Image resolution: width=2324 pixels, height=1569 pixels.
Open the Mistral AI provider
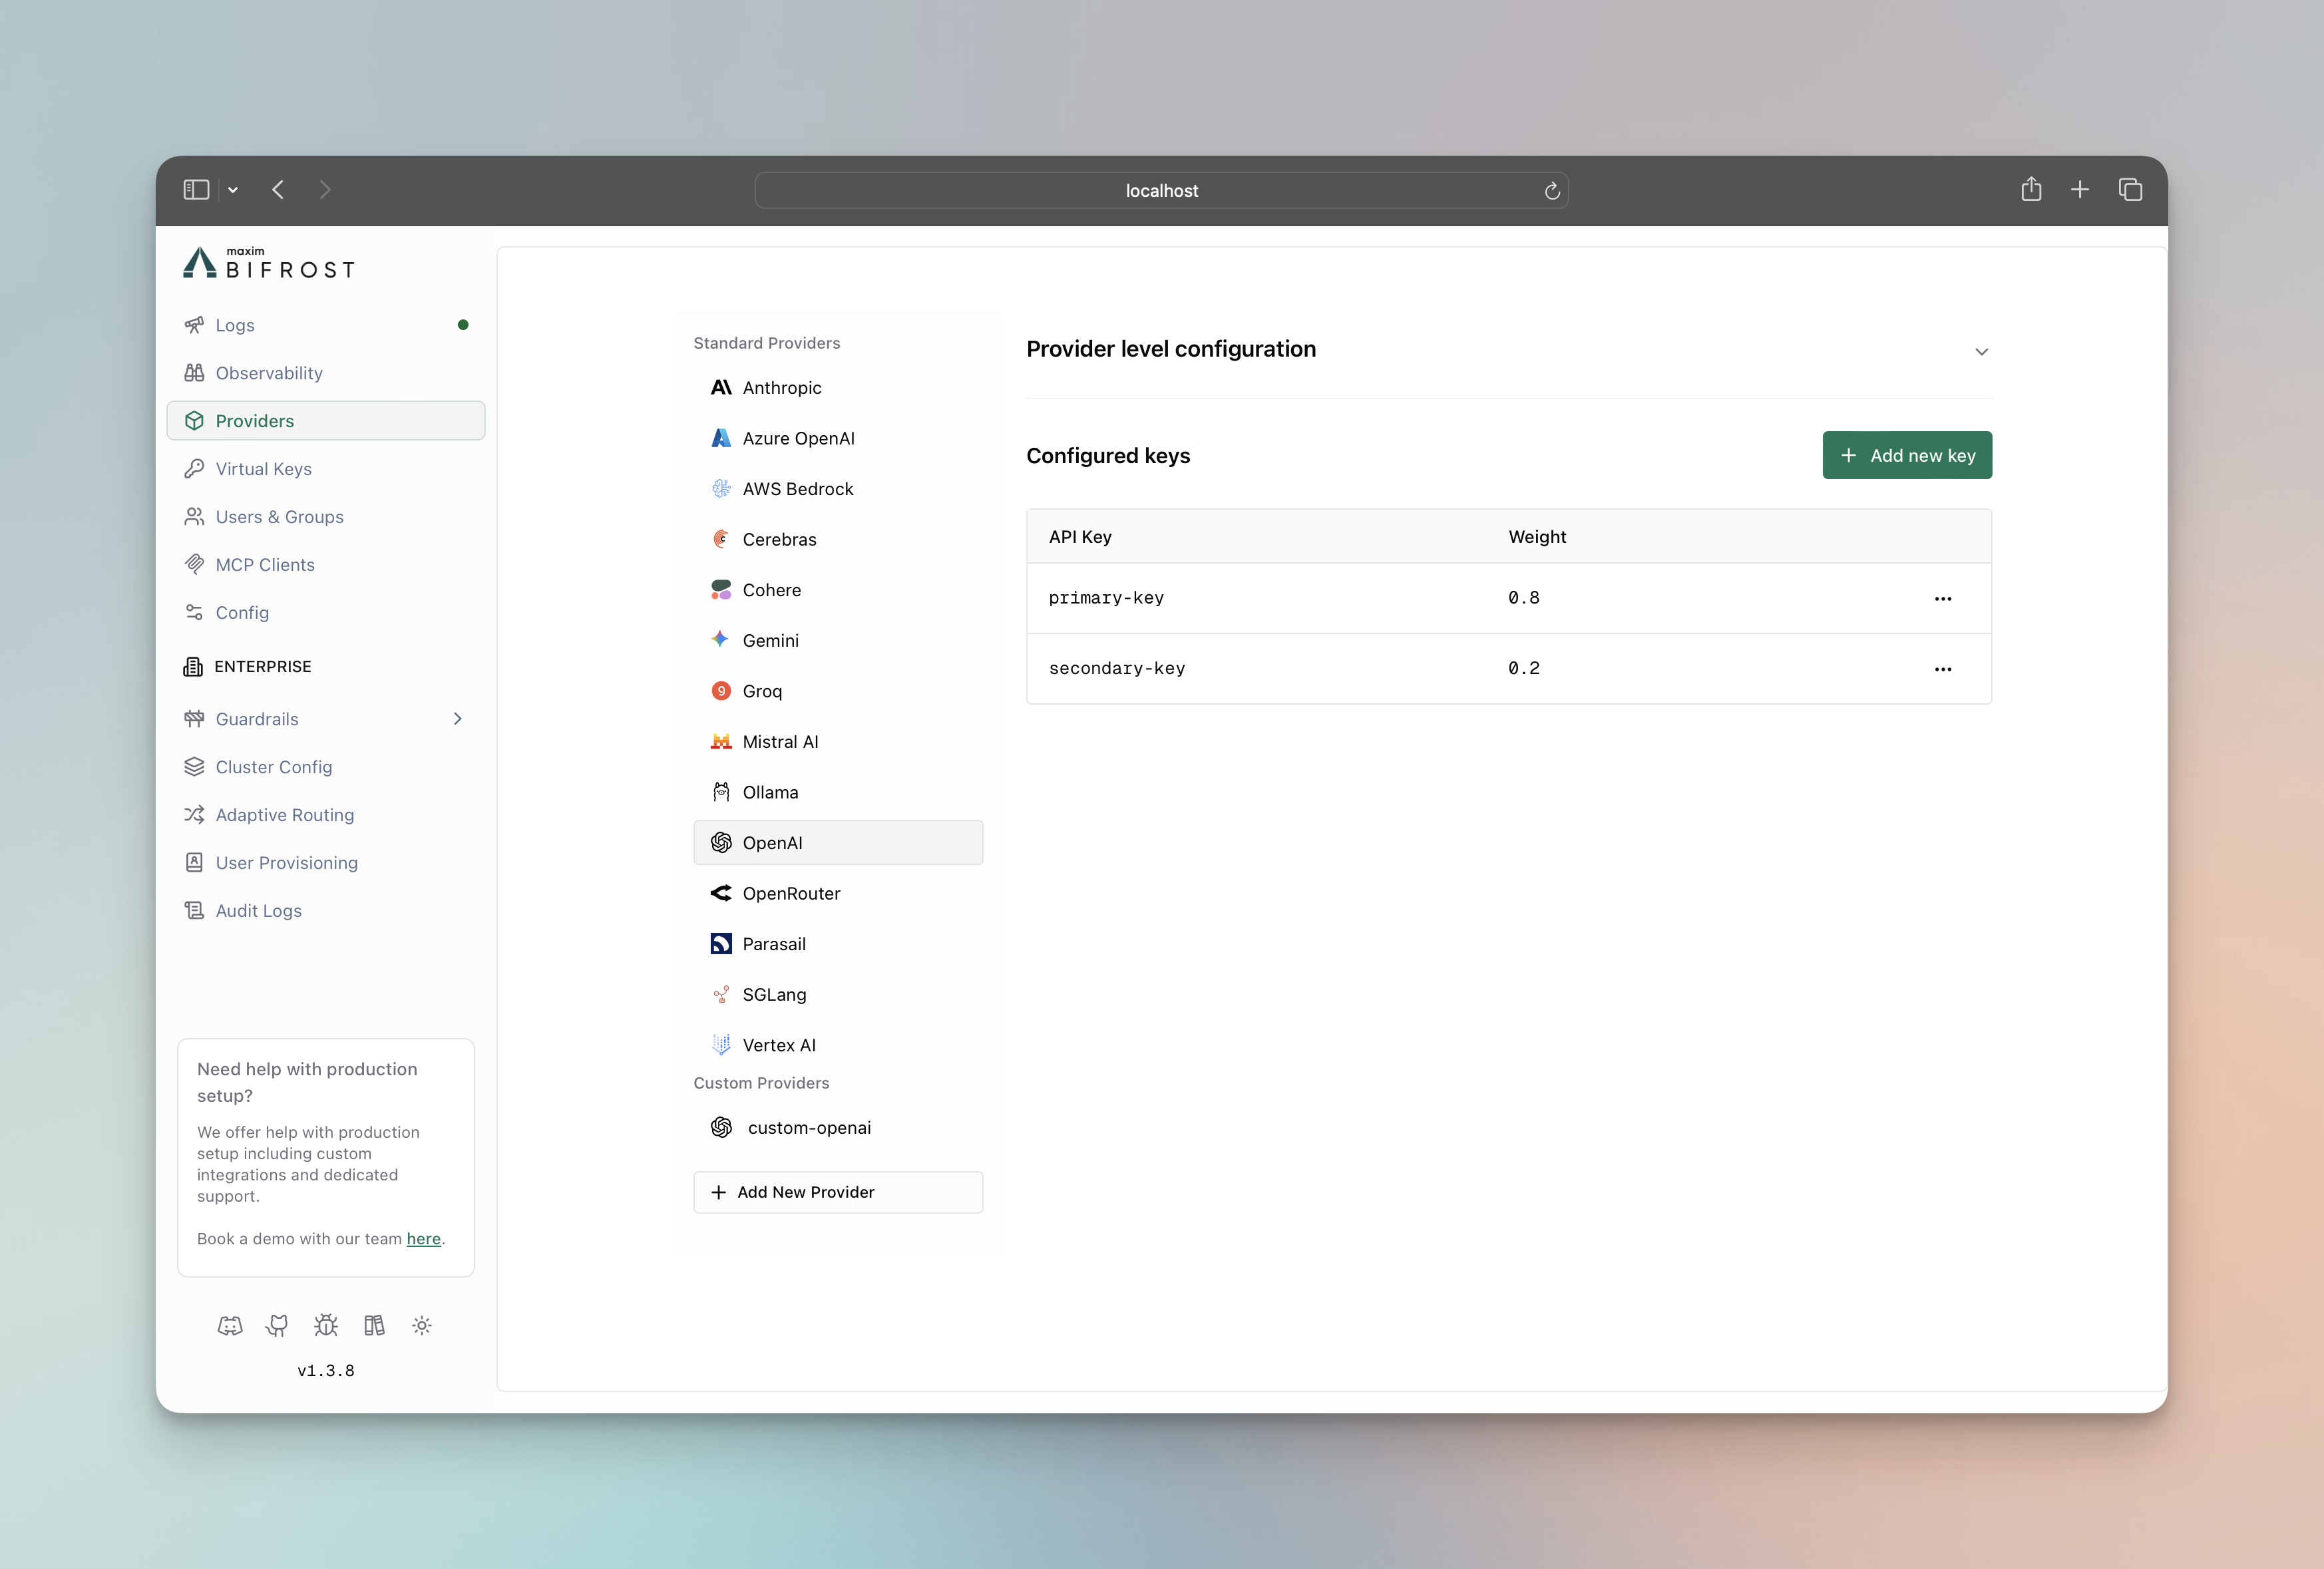(x=779, y=741)
